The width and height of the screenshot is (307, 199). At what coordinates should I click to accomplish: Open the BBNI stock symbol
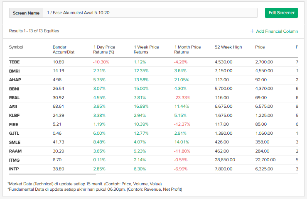pyautogui.click(x=14, y=89)
